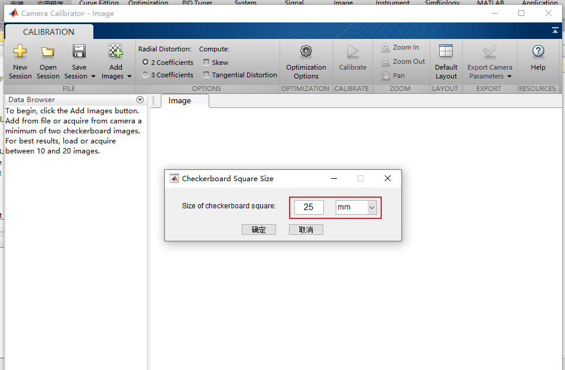Click the Radial Distortion label
This screenshot has width=565, height=370.
coord(165,49)
